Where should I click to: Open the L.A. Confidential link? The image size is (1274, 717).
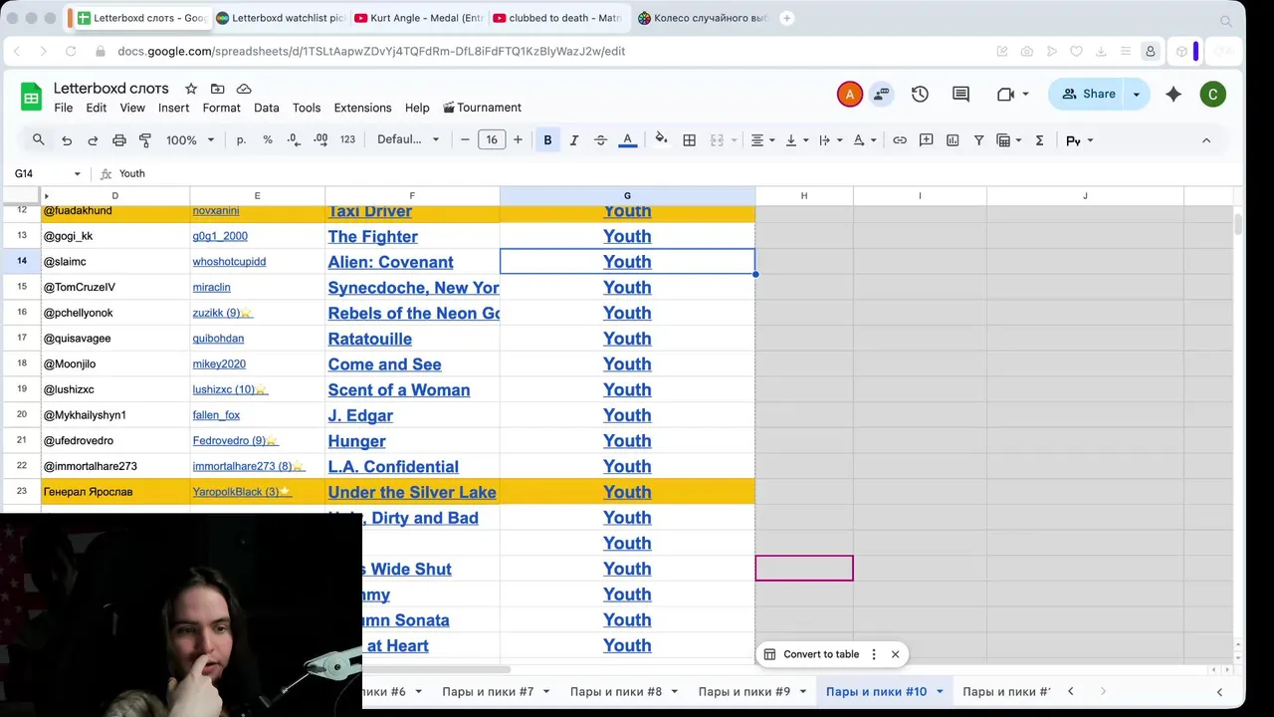tap(393, 466)
